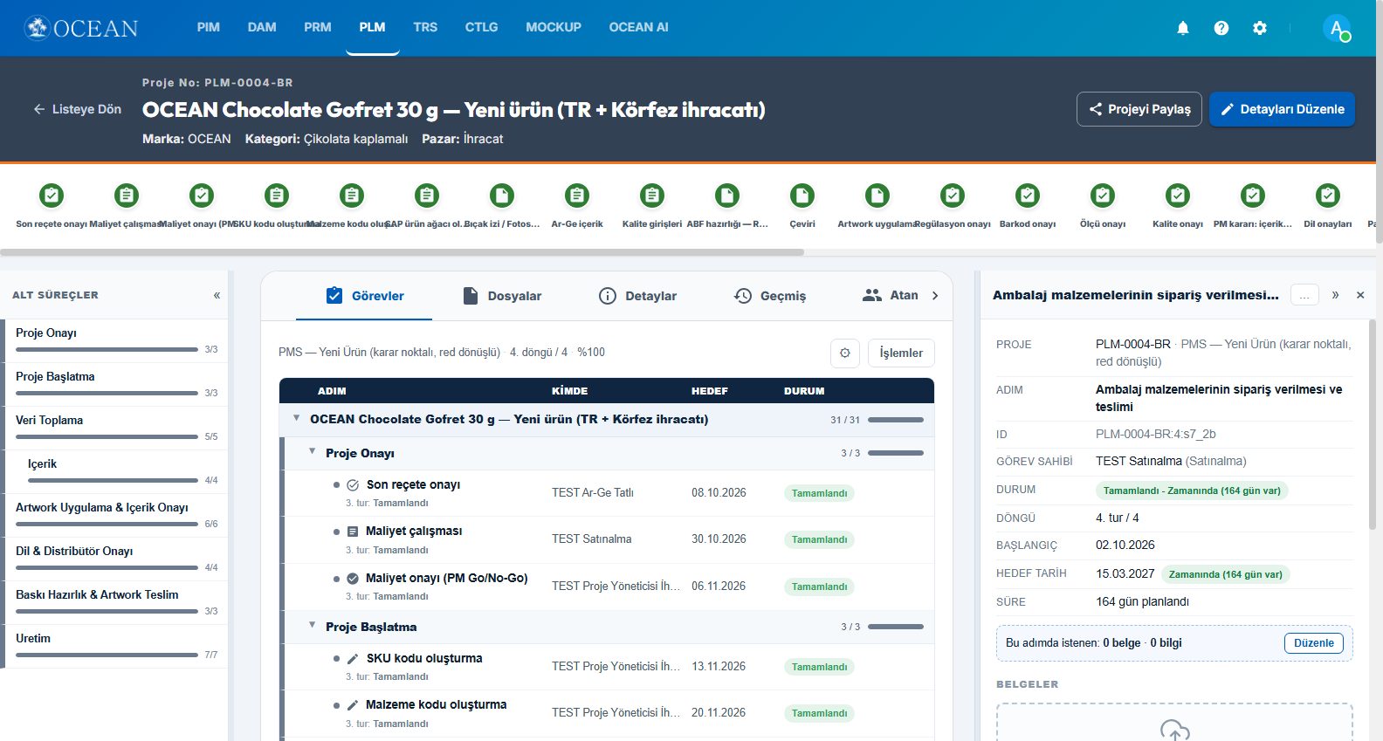Select the Ölçü onayı step icon
Screen dimensions: 1383x741
(x=1103, y=196)
